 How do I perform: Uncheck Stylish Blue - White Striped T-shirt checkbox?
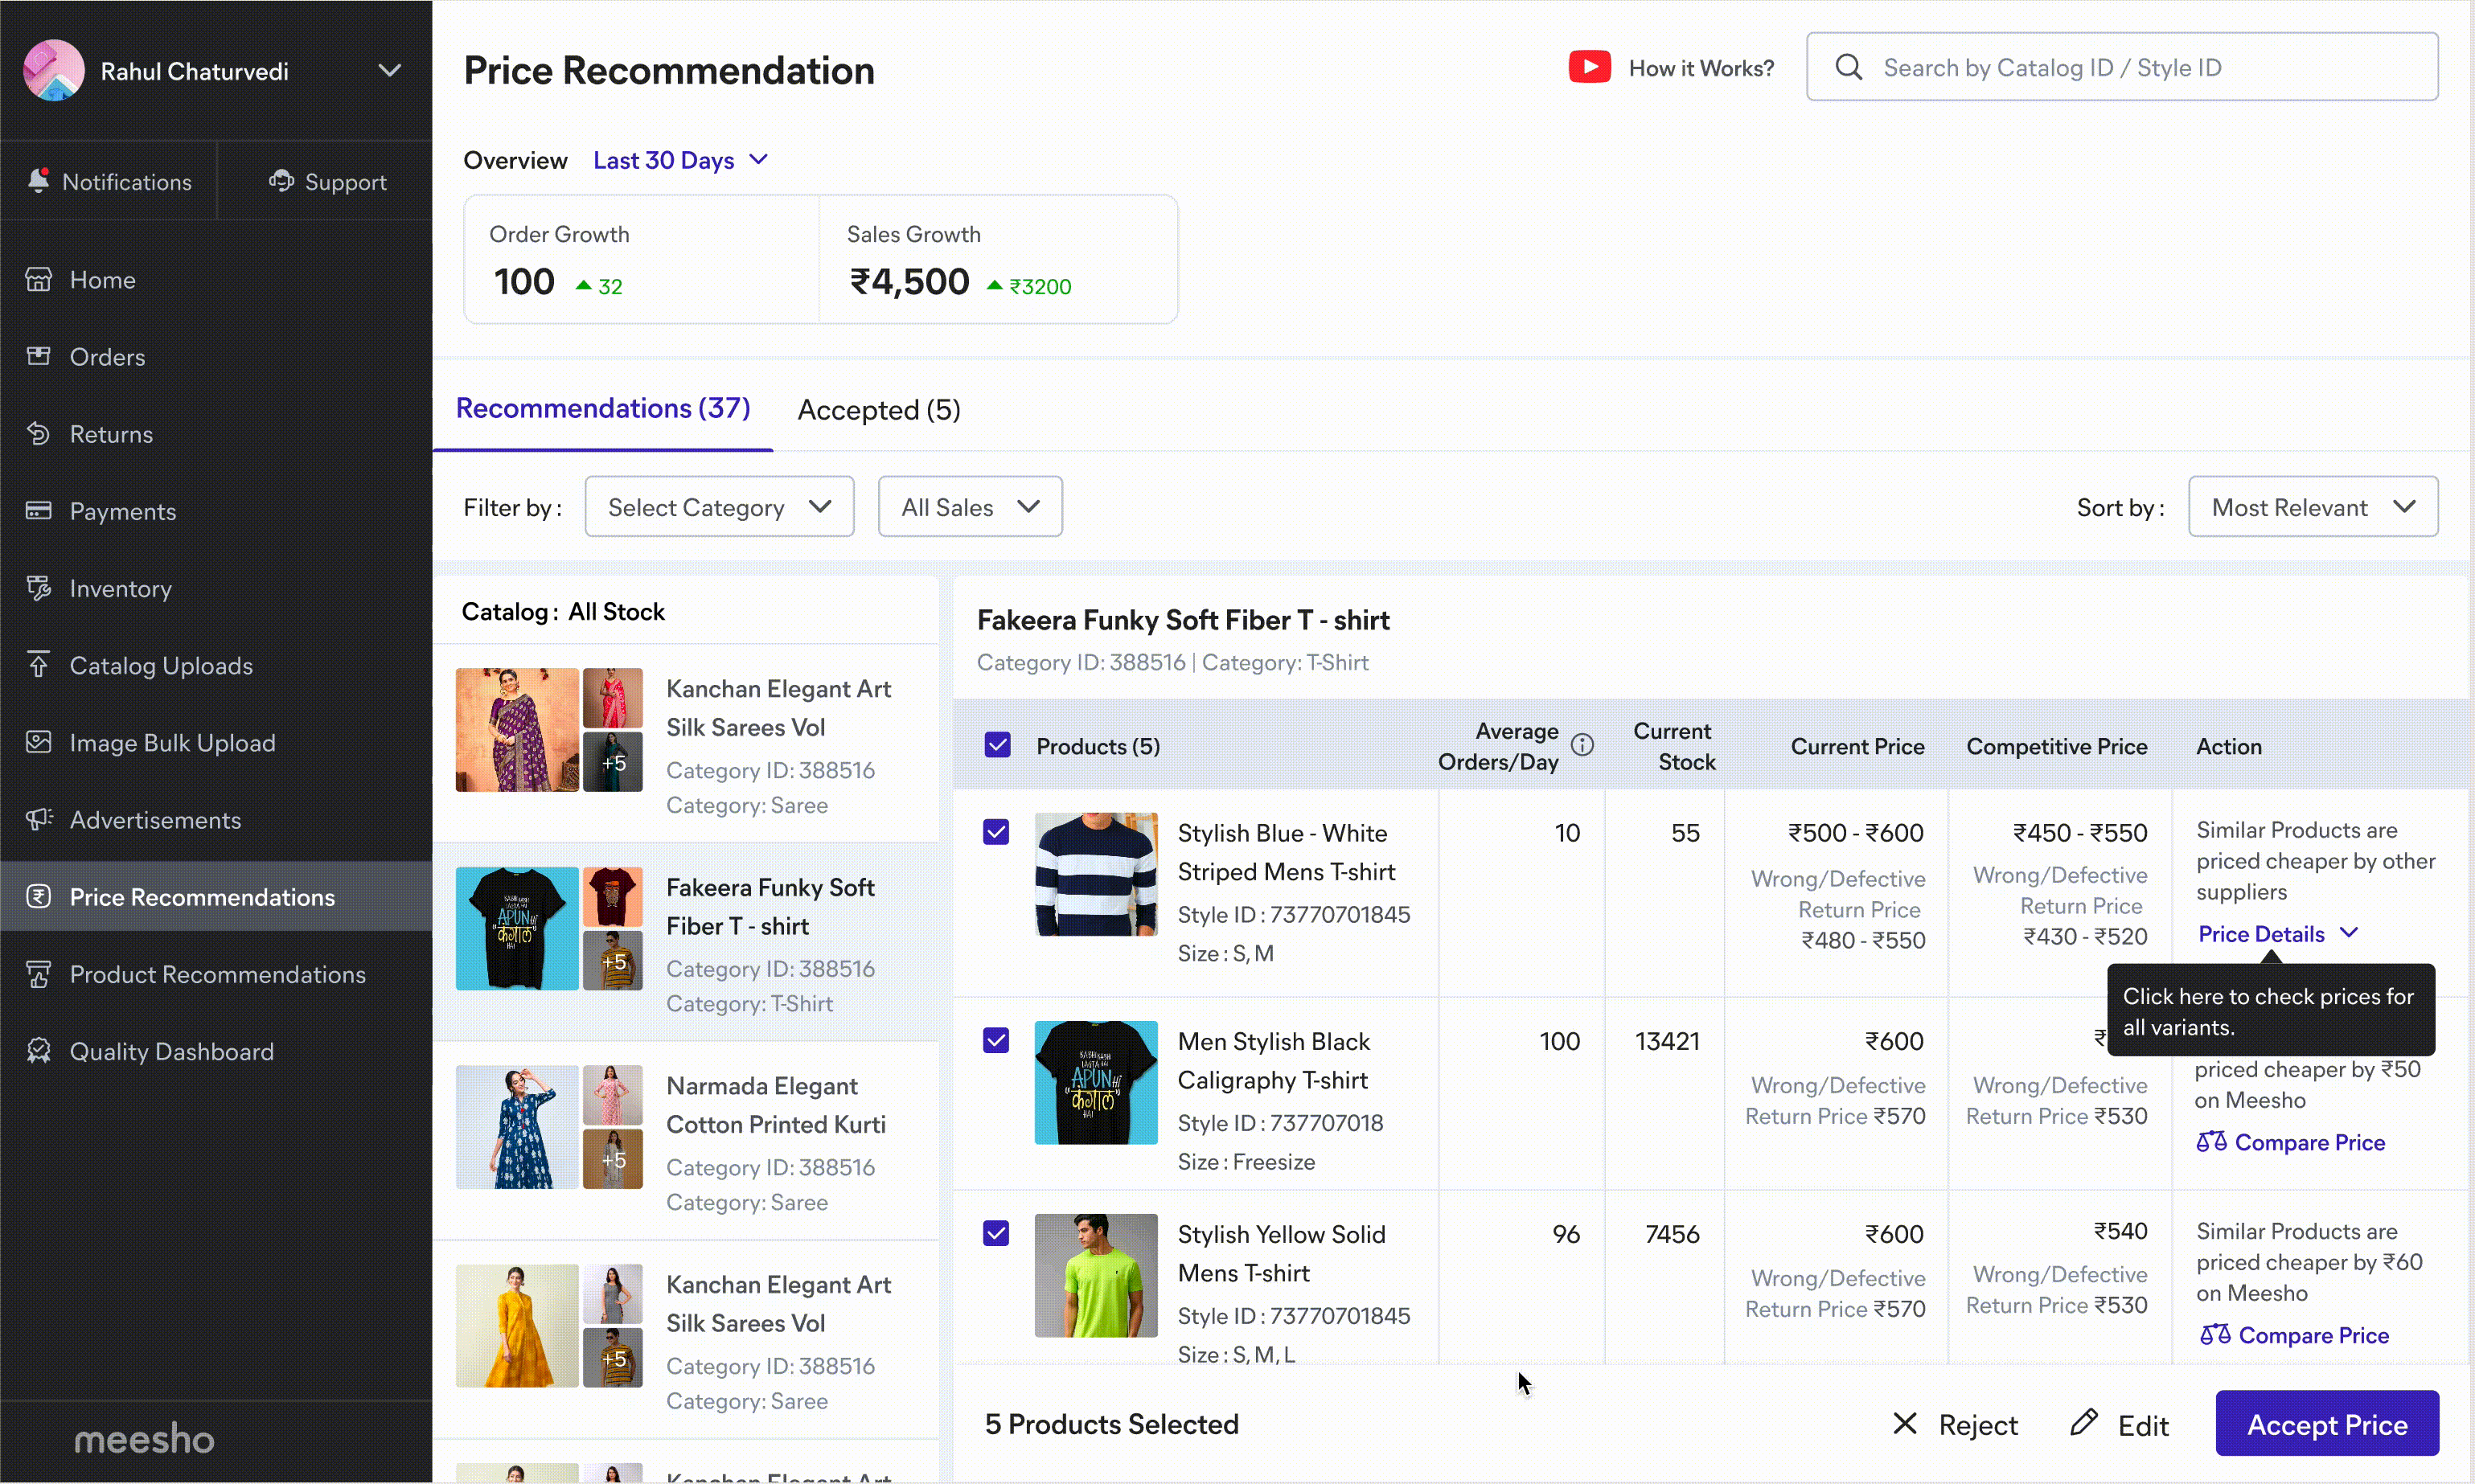point(996,832)
